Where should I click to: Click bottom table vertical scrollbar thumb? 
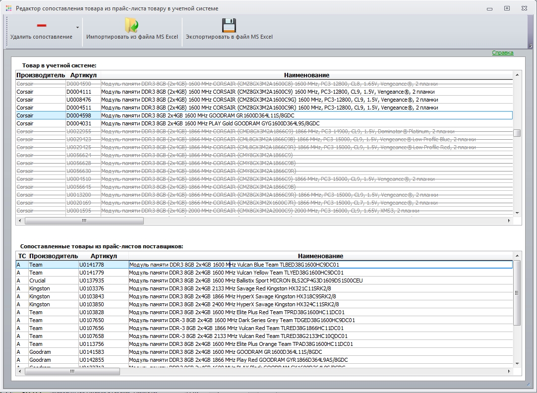pyautogui.click(x=517, y=293)
